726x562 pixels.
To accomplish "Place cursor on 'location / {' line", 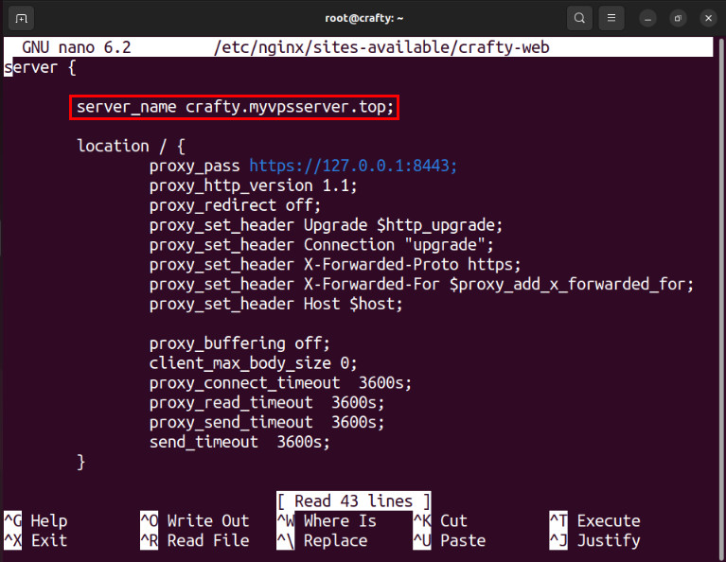I will tap(131, 147).
